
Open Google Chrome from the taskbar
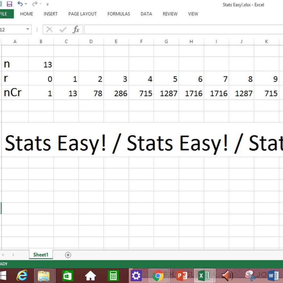[158, 276]
